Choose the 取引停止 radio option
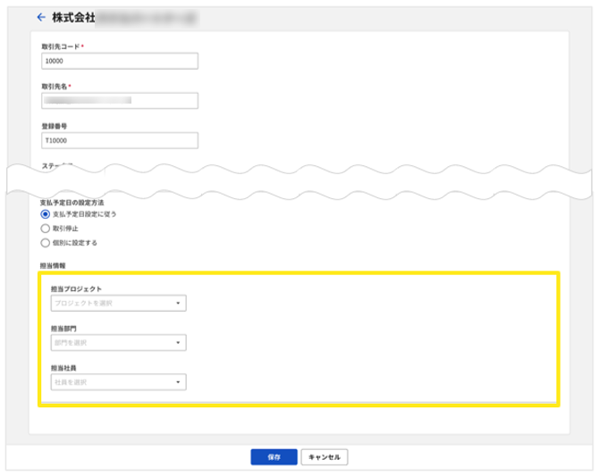Image resolution: width=599 pixels, height=476 pixels. [x=46, y=229]
